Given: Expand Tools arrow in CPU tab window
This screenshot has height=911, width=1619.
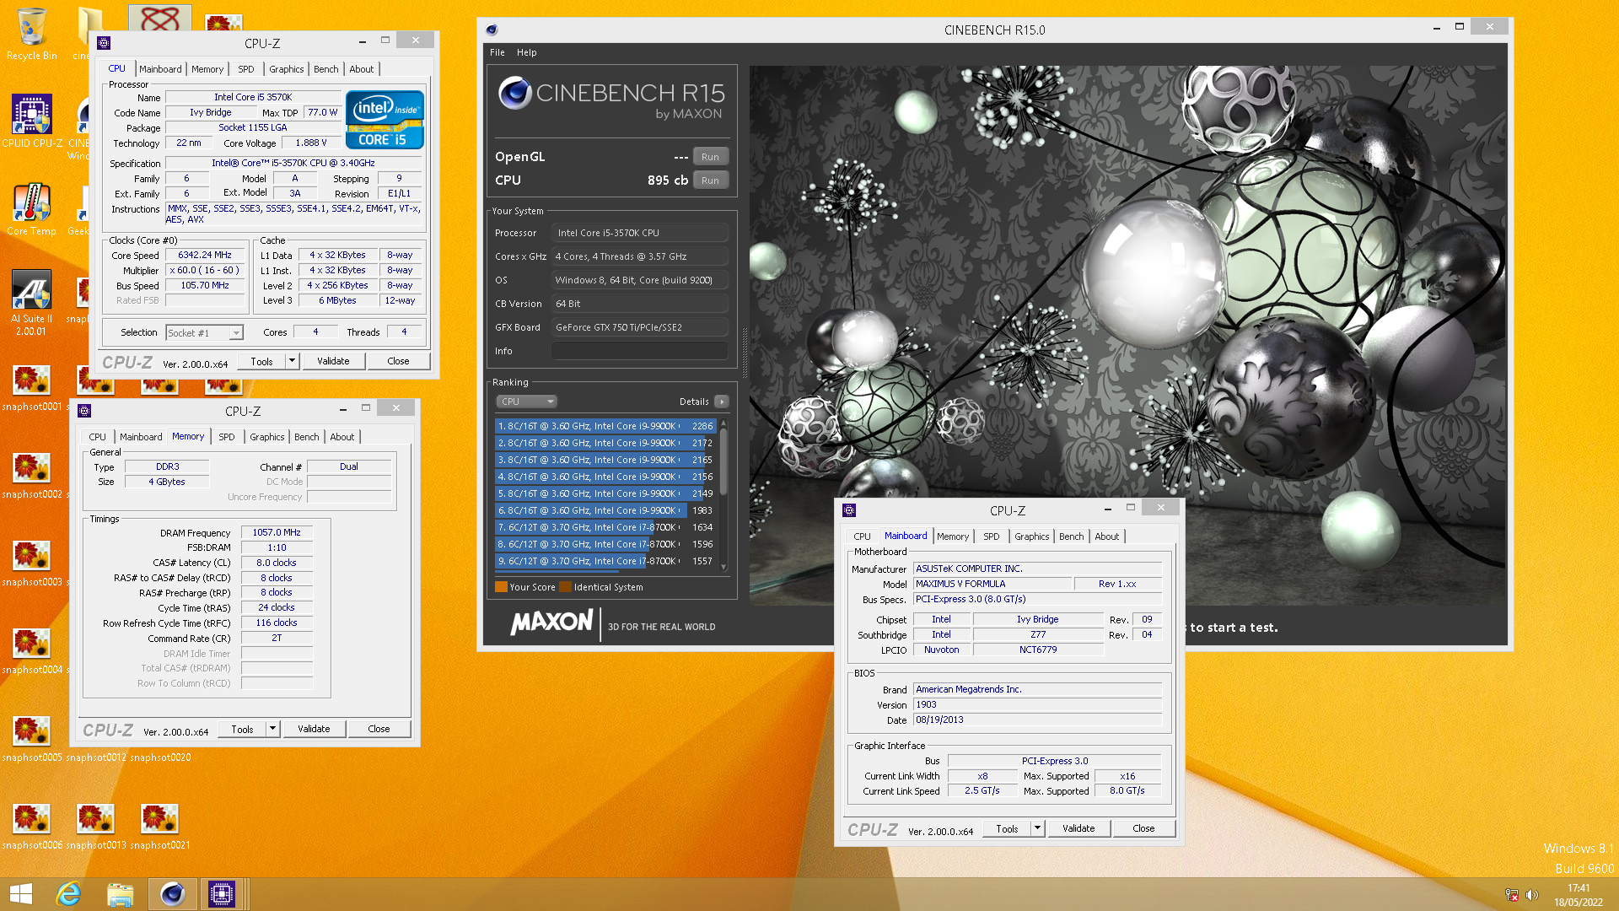Looking at the screenshot, I should click(x=292, y=361).
